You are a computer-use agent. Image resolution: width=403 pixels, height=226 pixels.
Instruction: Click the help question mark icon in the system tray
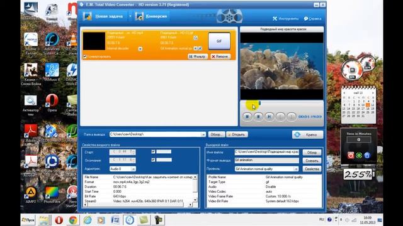(329, 220)
